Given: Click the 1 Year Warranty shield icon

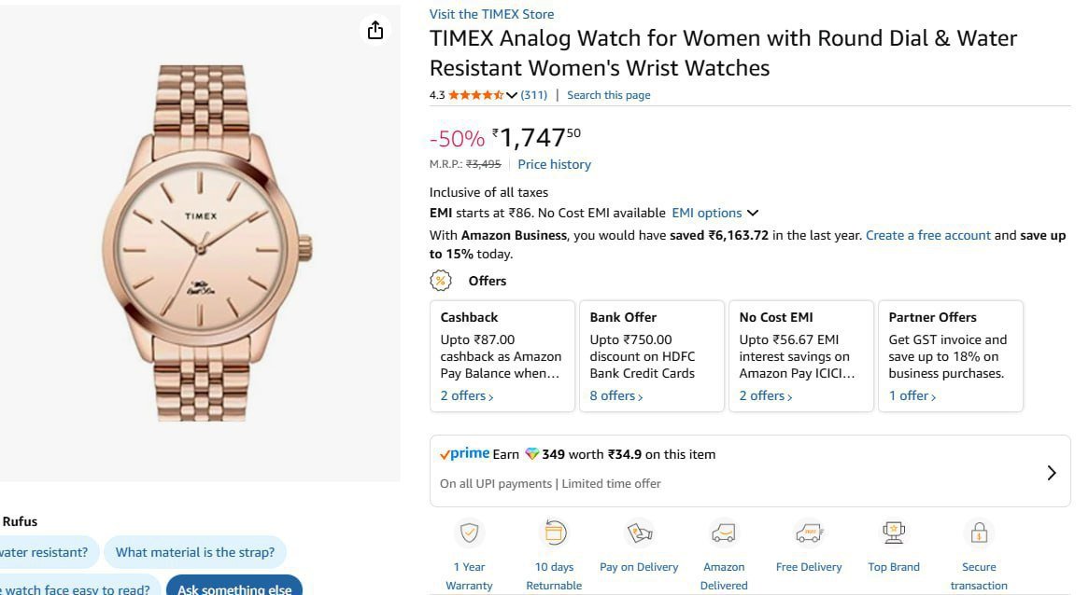Looking at the screenshot, I should (469, 533).
